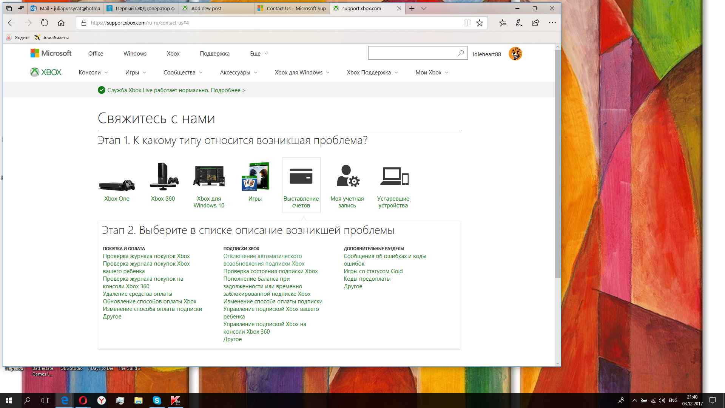Viewport: 725px width, 408px height.
Task: Select Моя учетная запись account icon
Action: tap(347, 176)
